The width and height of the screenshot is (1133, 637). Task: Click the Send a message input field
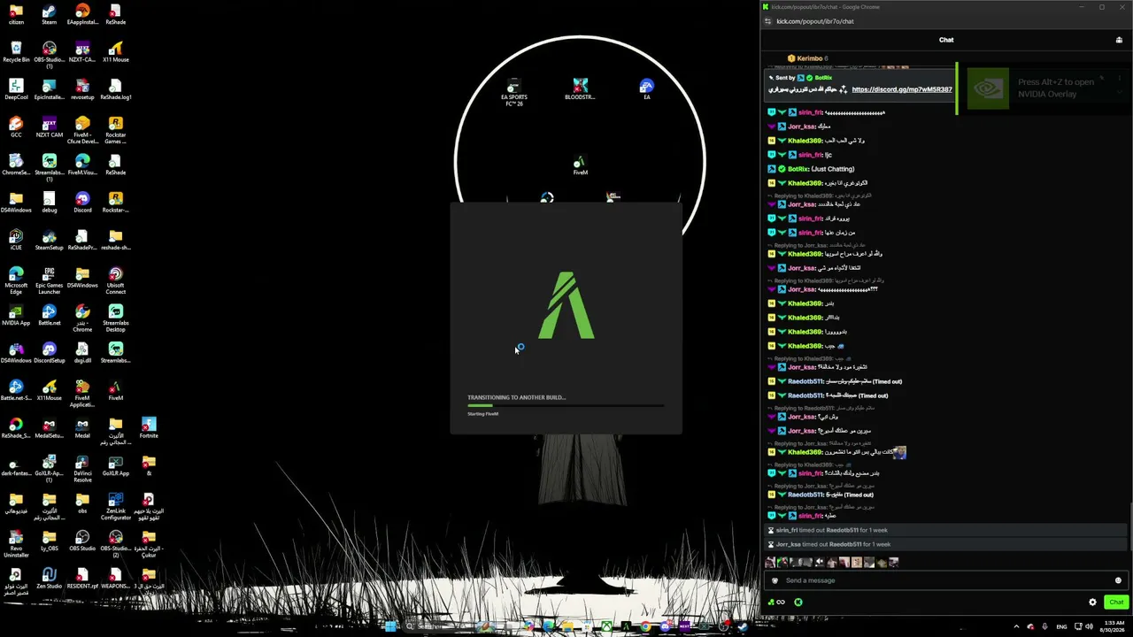pyautogui.click(x=947, y=580)
